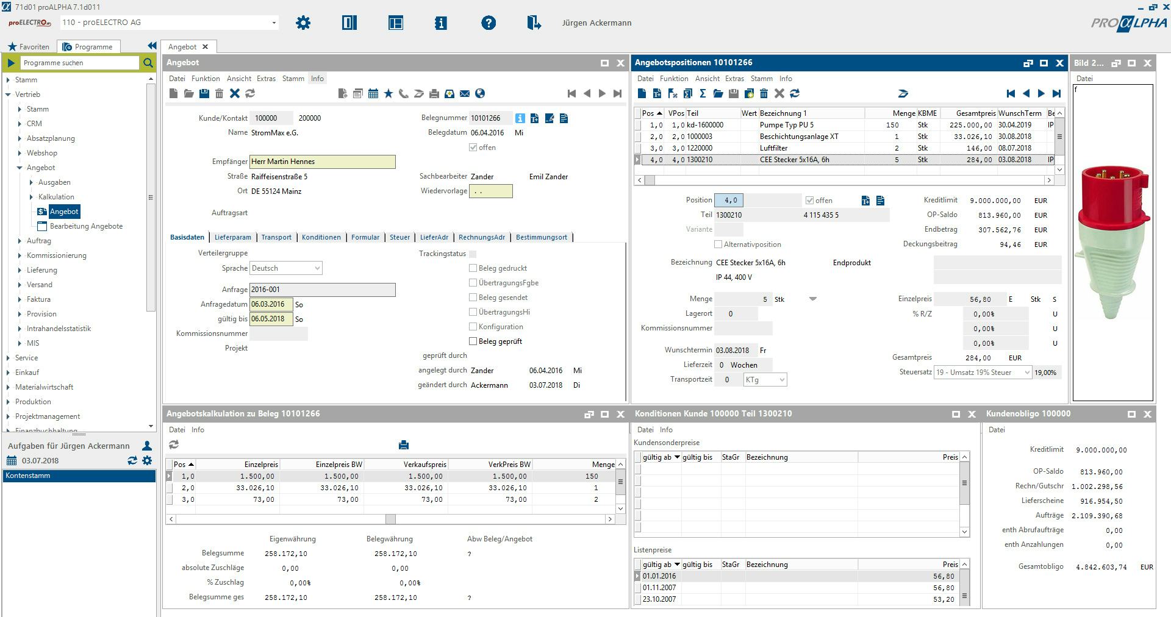1171x617 pixels.
Task: Collapse the Vertrieb tree node
Action: (8, 94)
